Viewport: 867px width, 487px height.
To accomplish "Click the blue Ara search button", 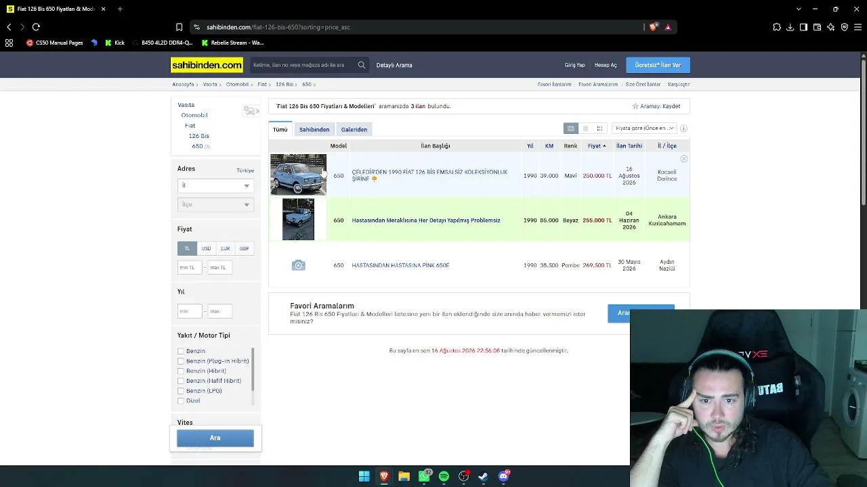I will click(215, 438).
